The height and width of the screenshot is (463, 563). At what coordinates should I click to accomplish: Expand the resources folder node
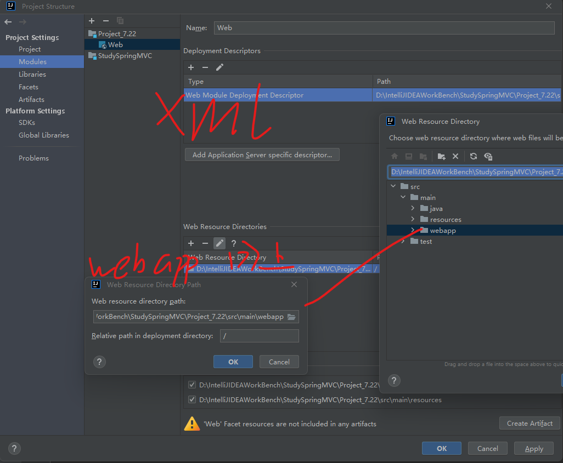[413, 220]
